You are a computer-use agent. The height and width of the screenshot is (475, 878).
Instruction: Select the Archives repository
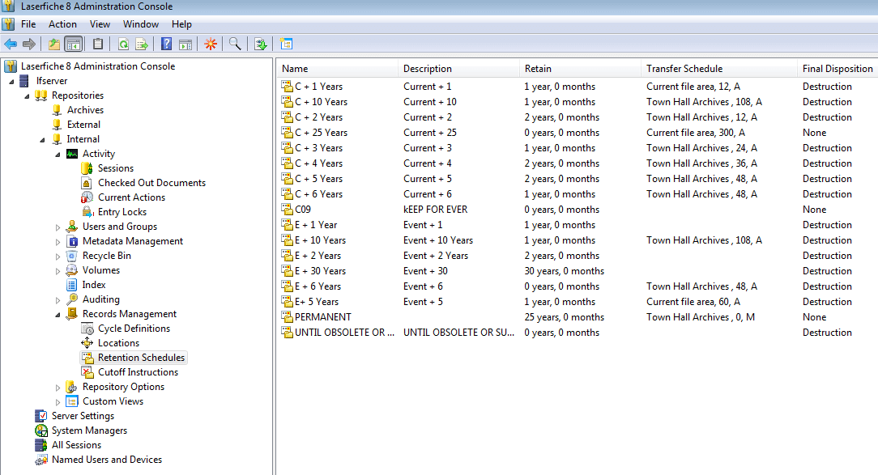click(x=85, y=110)
